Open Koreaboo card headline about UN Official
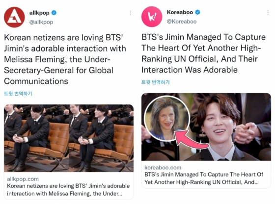This screenshot has width=275, height=204. 204,178
